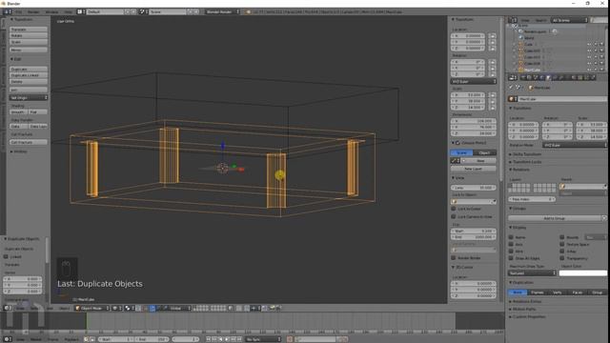Select the Object grease pencil source tab

pyautogui.click(x=485, y=152)
